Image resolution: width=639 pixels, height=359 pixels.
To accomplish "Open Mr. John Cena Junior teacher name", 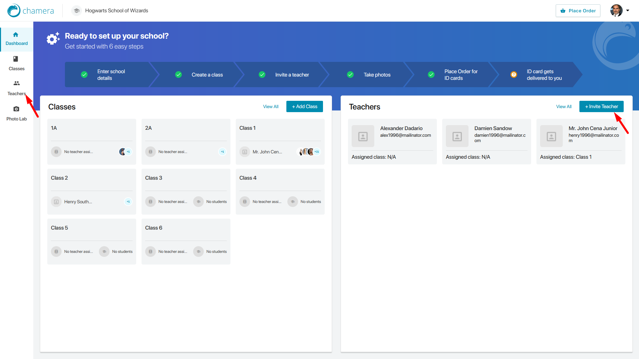I will click(x=593, y=128).
